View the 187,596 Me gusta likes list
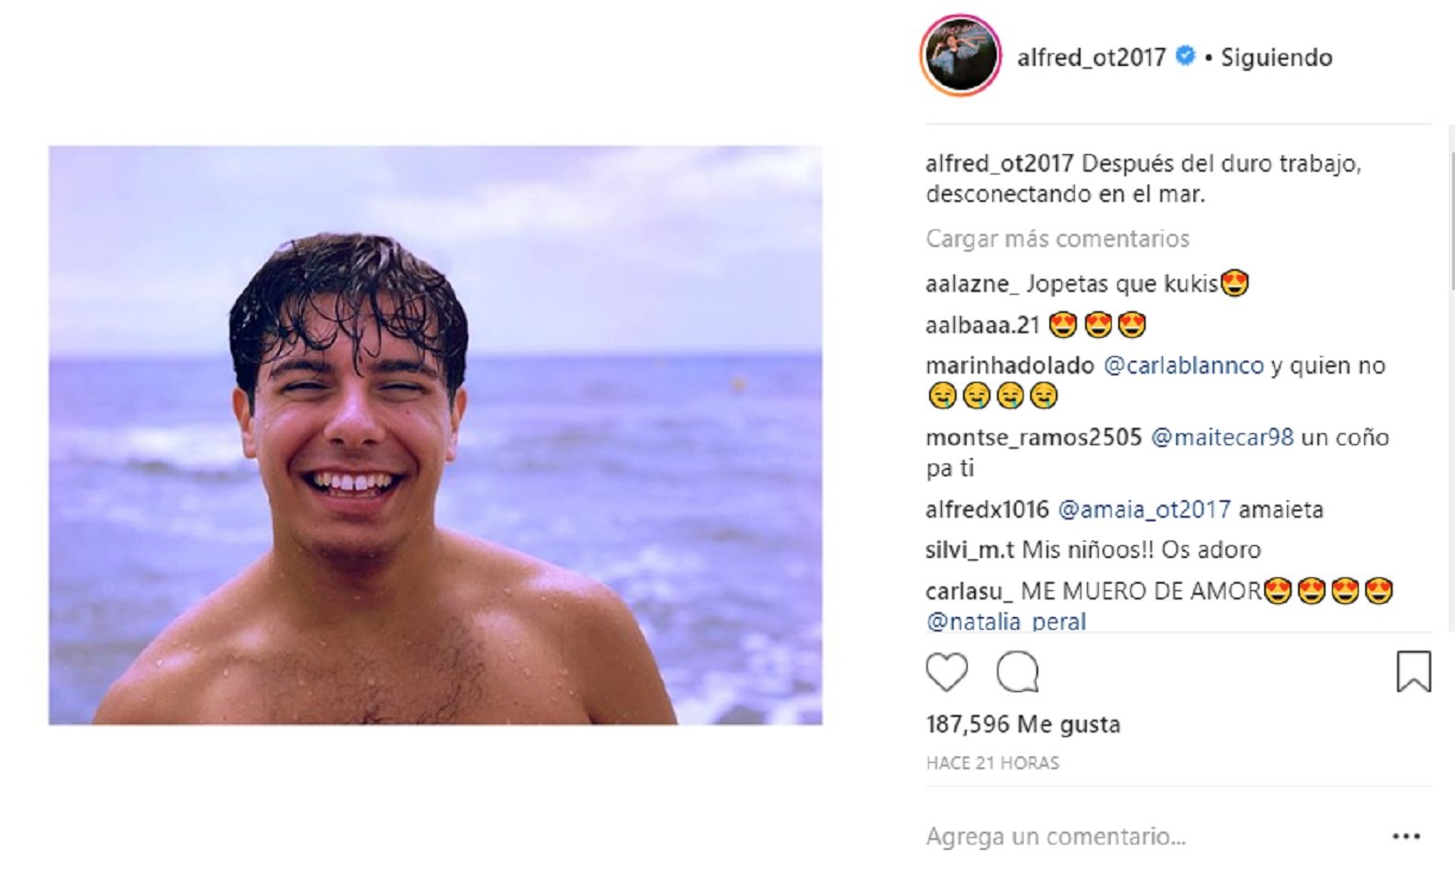This screenshot has height=872, width=1455. pyautogui.click(x=1023, y=724)
